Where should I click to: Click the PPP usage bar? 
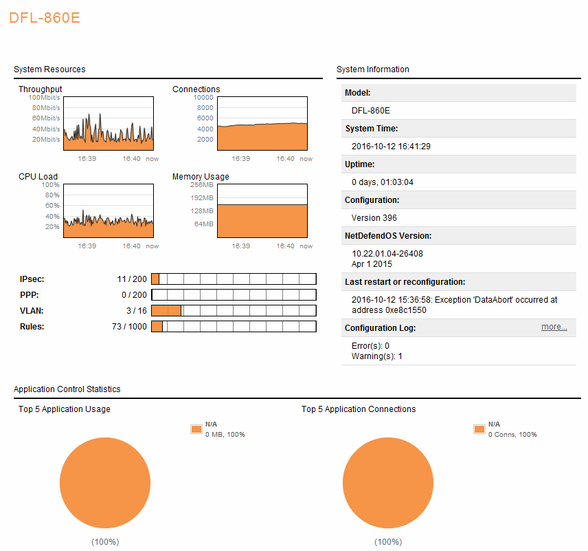click(x=234, y=294)
